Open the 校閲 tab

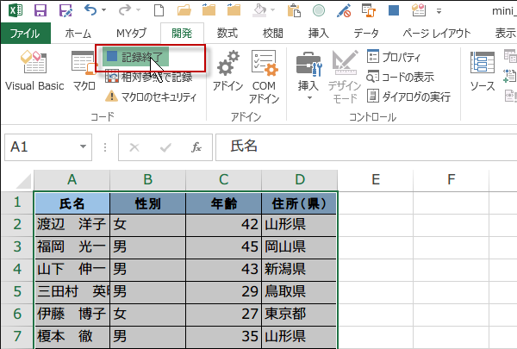pyautogui.click(x=272, y=34)
